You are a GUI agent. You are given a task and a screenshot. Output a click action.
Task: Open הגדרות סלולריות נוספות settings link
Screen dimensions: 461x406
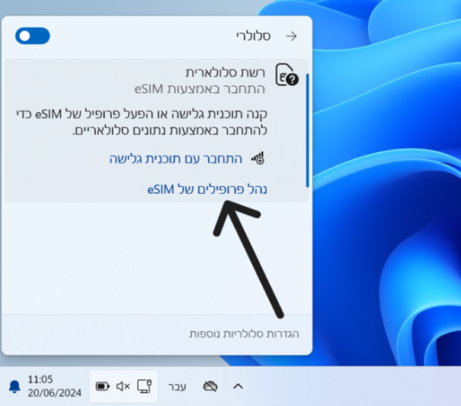(x=244, y=334)
